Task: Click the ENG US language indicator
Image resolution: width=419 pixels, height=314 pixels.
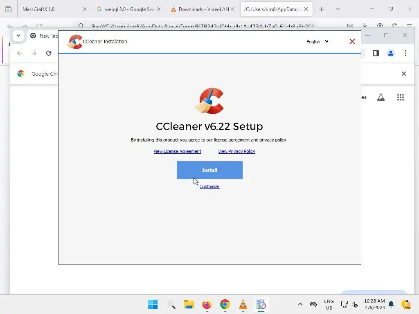Action: (x=329, y=304)
